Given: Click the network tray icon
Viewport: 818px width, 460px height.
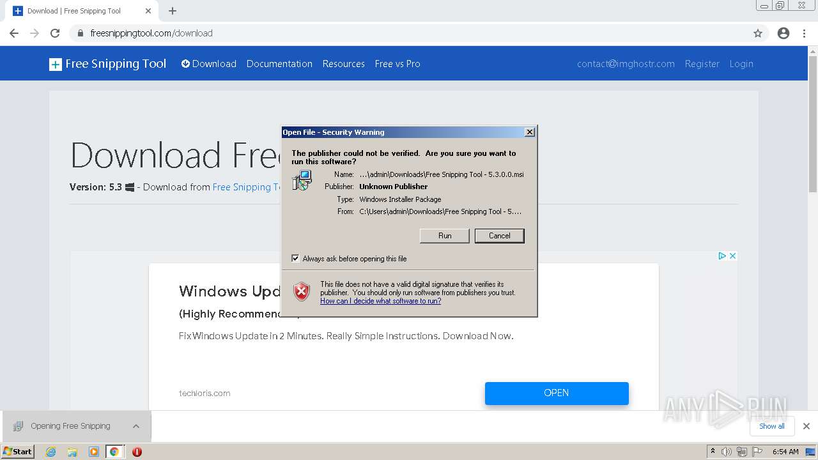Looking at the screenshot, I should pyautogui.click(x=742, y=452).
